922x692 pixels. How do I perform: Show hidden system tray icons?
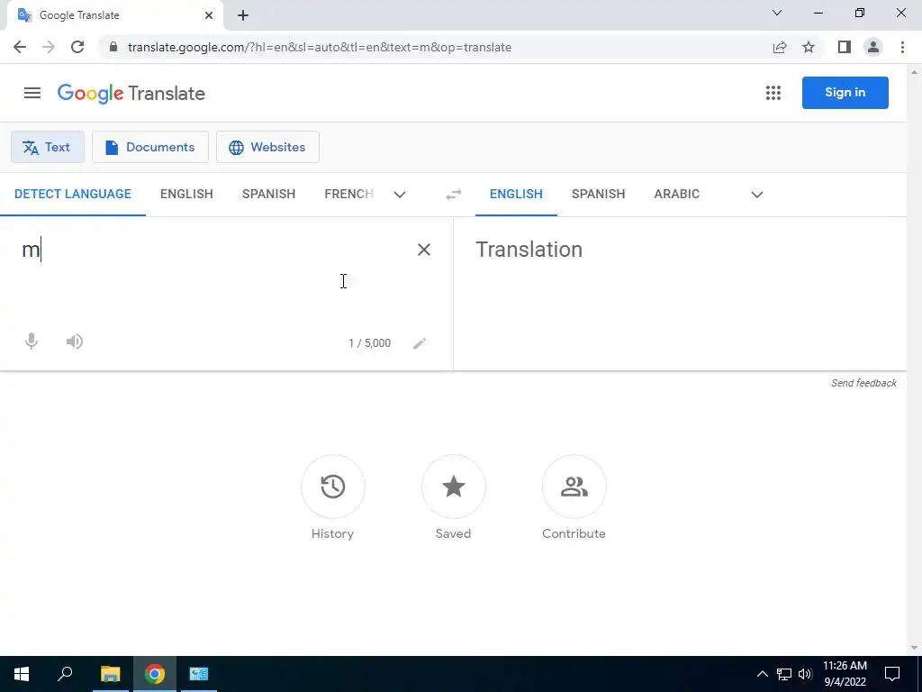pos(762,674)
